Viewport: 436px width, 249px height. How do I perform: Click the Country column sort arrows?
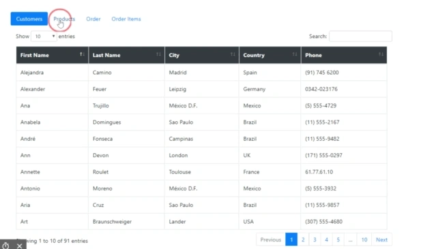[295, 54]
